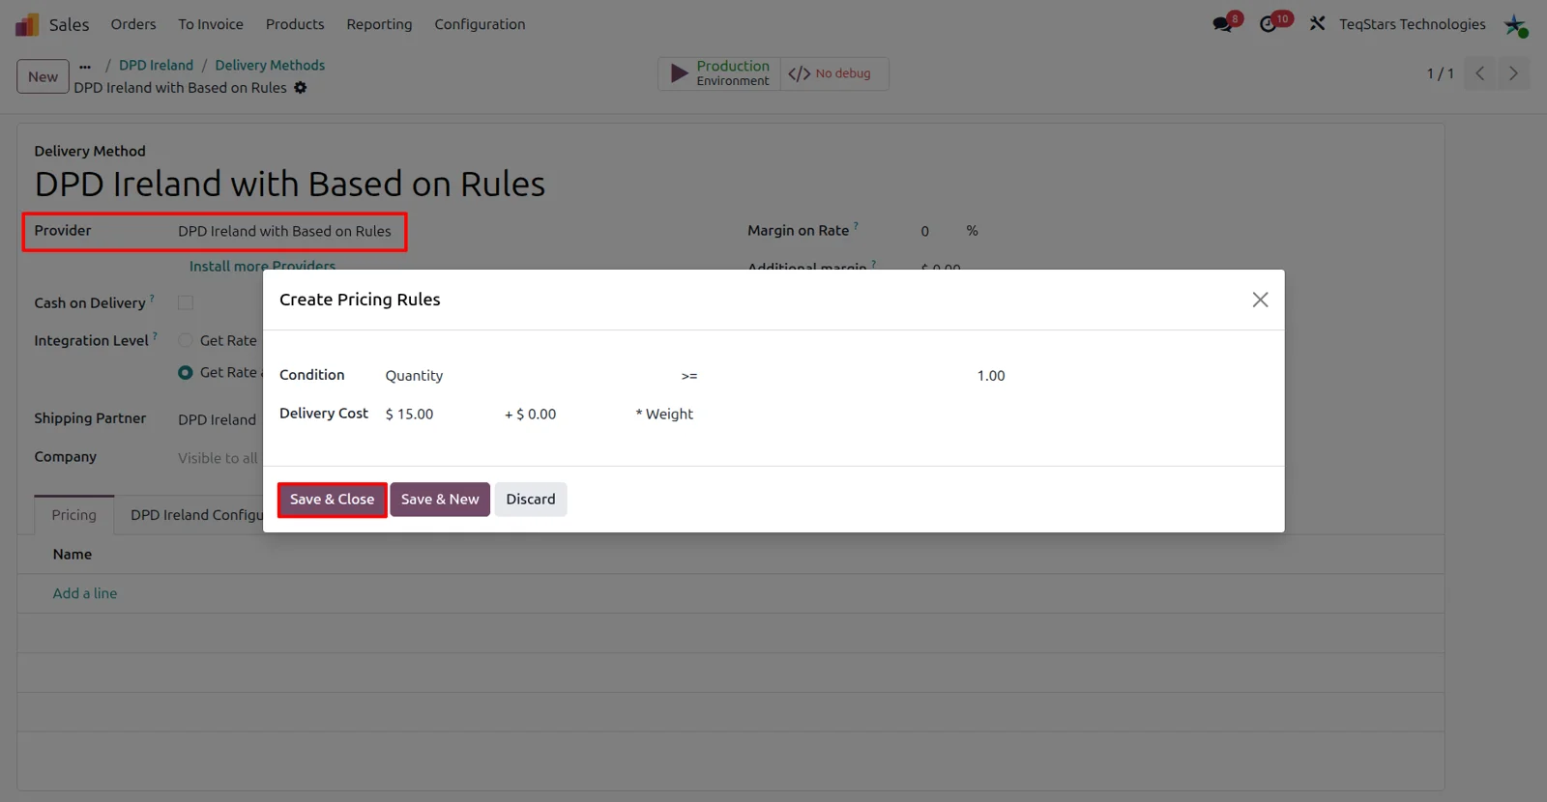Viewport: 1547px width, 802px height.
Task: Open the Delivery Methods breadcrumb link
Action: pos(270,66)
